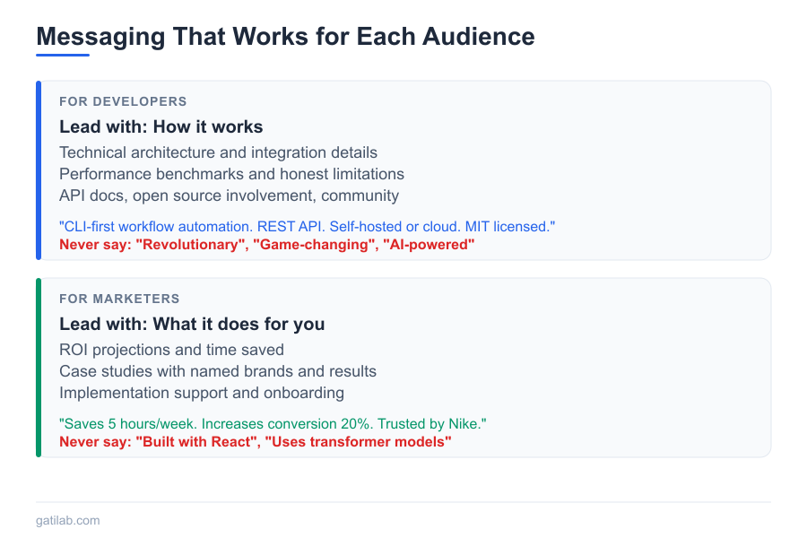Viewport: 807px width, 538px height.
Task: Select the green accent bar on marketers card
Action: (39, 368)
